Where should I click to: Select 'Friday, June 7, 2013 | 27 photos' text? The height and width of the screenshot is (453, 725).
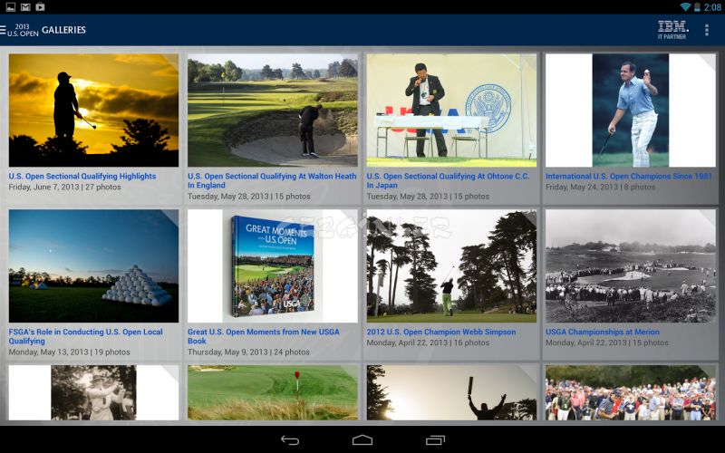[64, 188]
